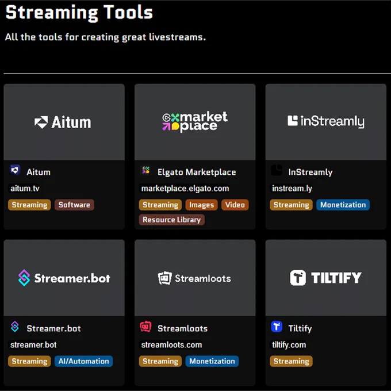
Task: Select Streaming tag on Elgato Marketplace card
Action: (x=160, y=205)
